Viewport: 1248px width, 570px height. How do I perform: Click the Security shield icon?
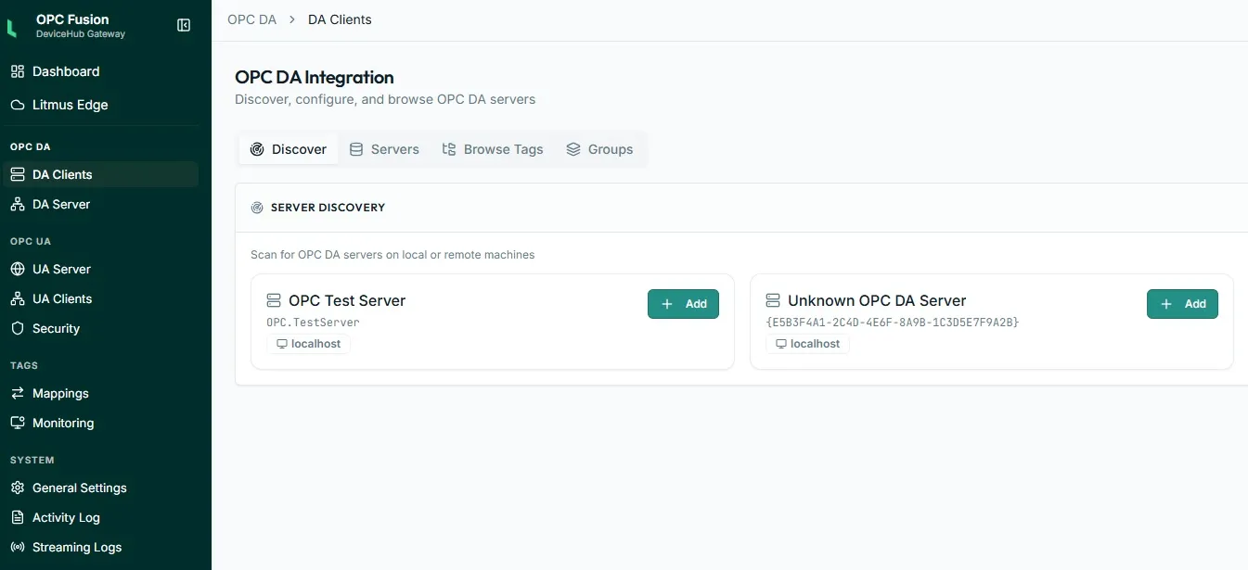18,328
